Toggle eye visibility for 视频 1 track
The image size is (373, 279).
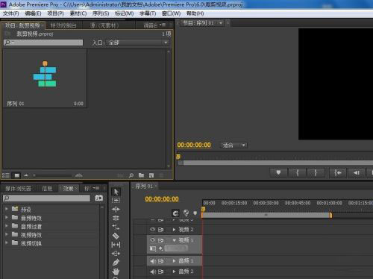click(x=153, y=240)
